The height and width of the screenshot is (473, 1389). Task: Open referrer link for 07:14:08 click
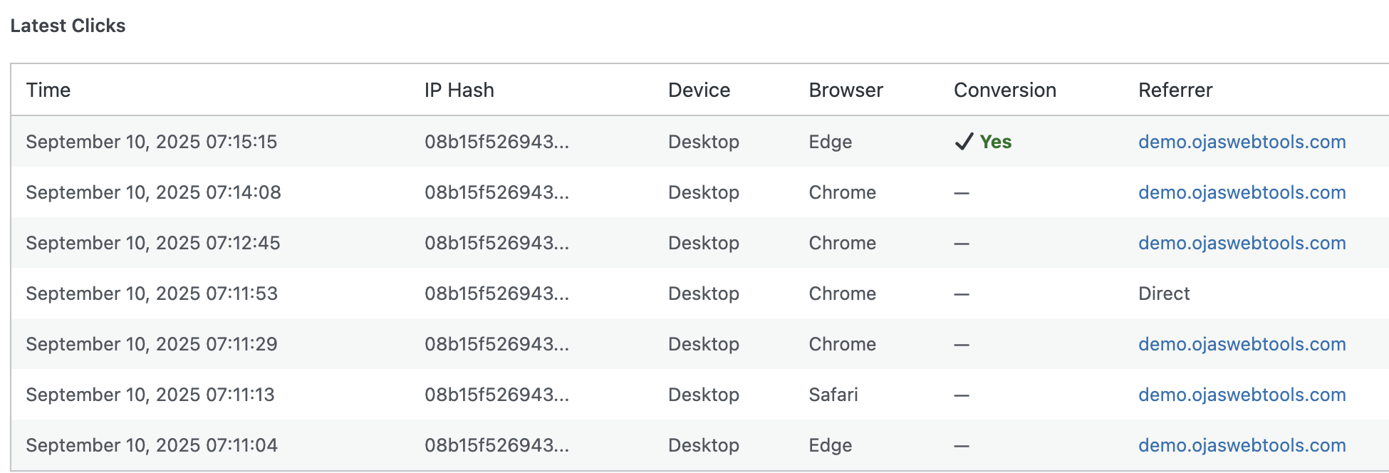click(x=1242, y=192)
